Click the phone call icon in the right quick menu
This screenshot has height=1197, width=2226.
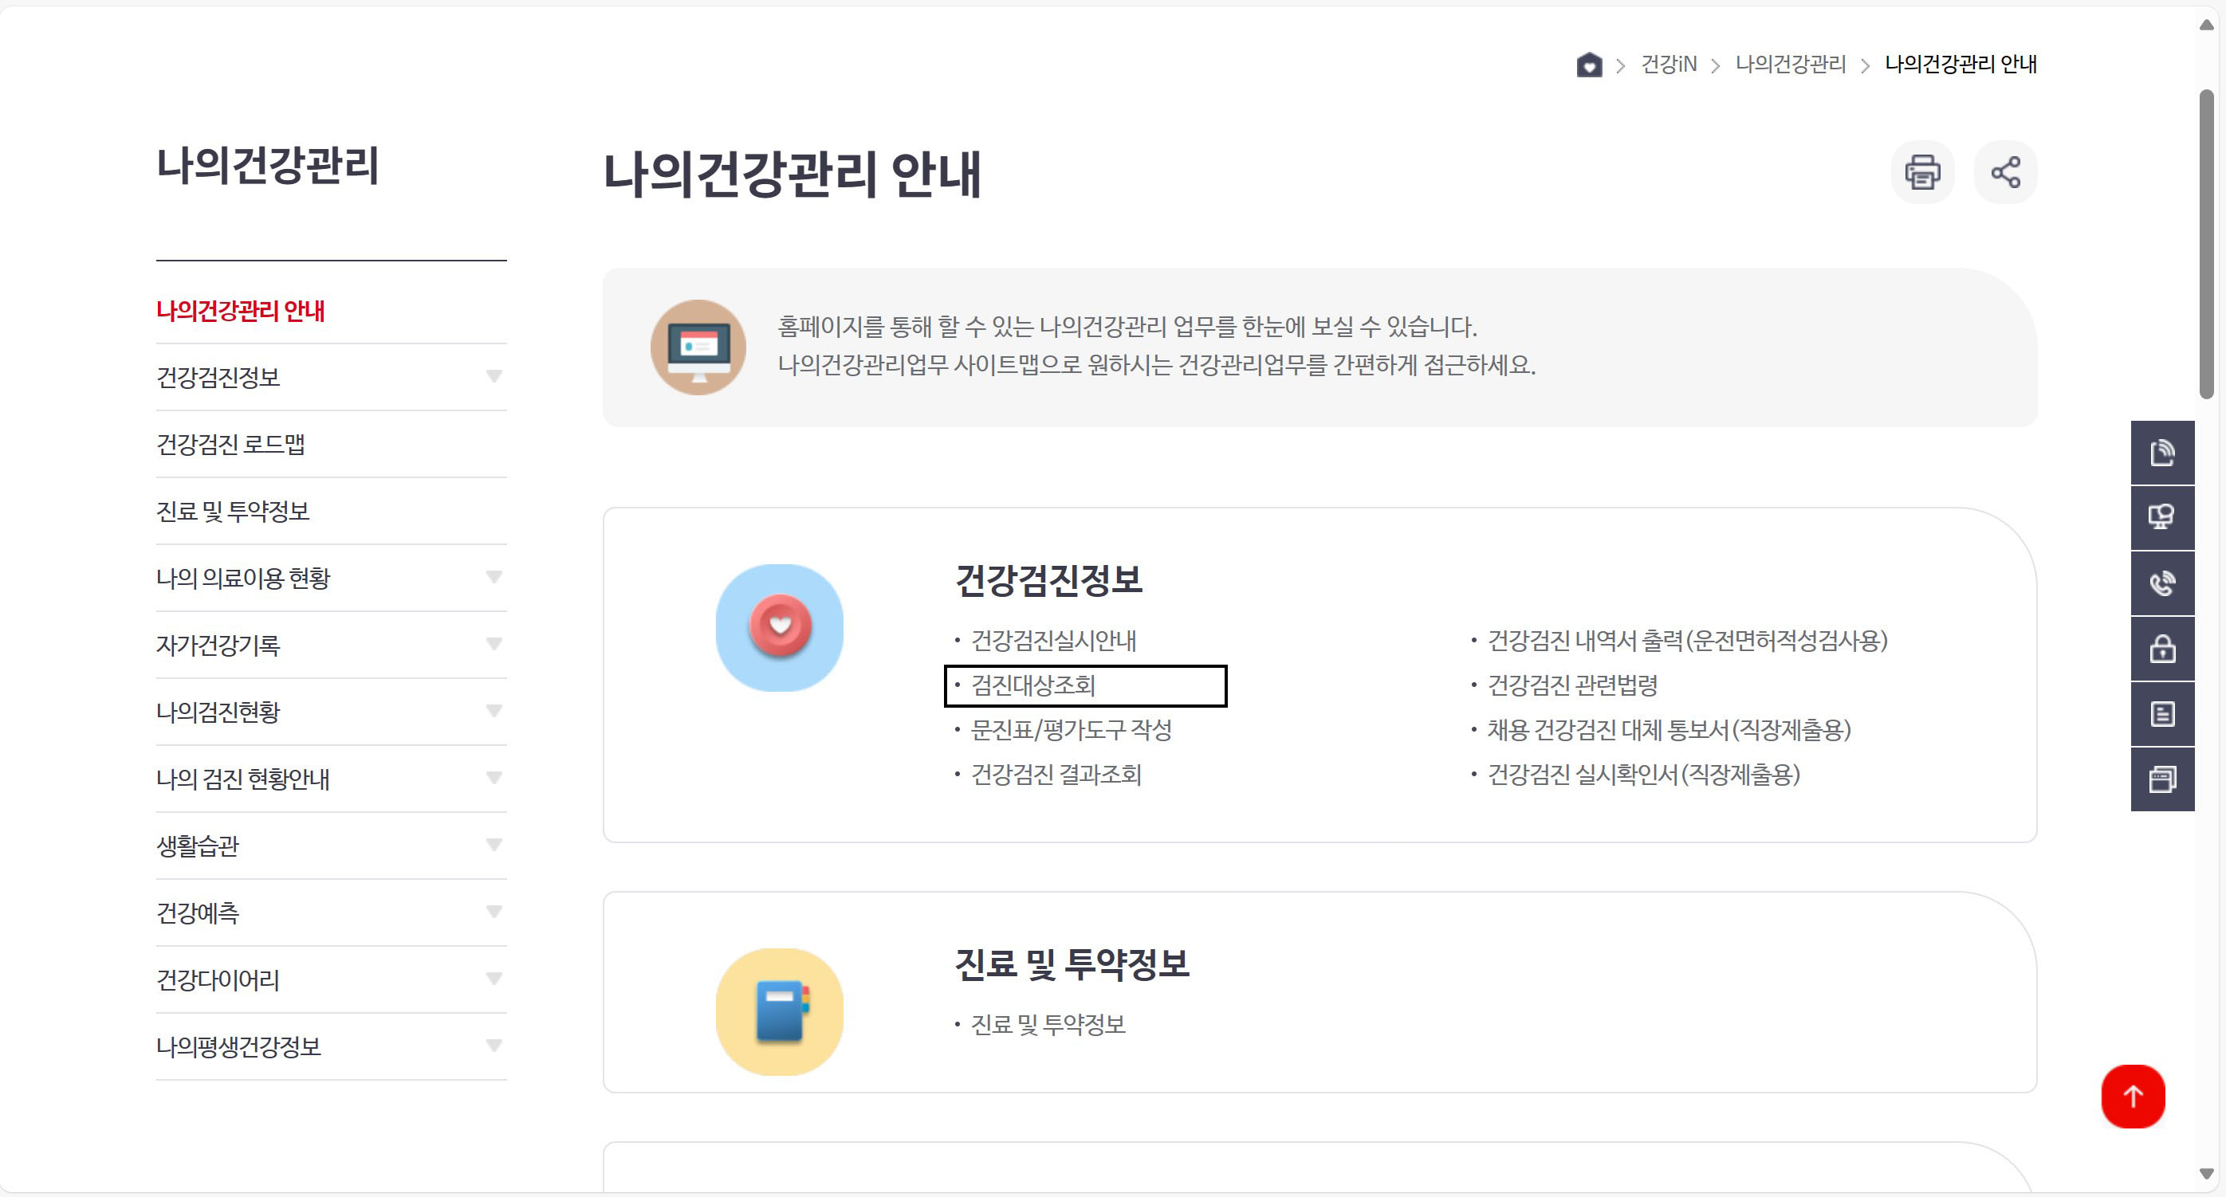coord(2161,583)
